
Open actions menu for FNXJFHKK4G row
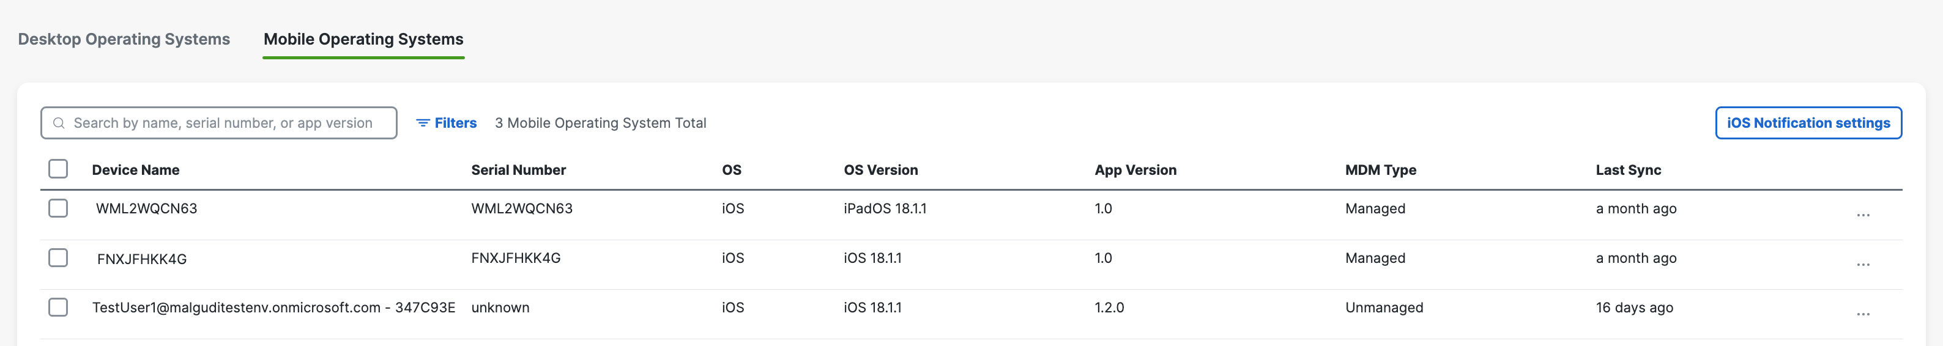[1863, 265]
